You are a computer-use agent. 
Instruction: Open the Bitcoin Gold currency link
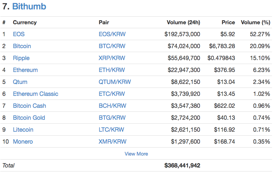(x=29, y=118)
